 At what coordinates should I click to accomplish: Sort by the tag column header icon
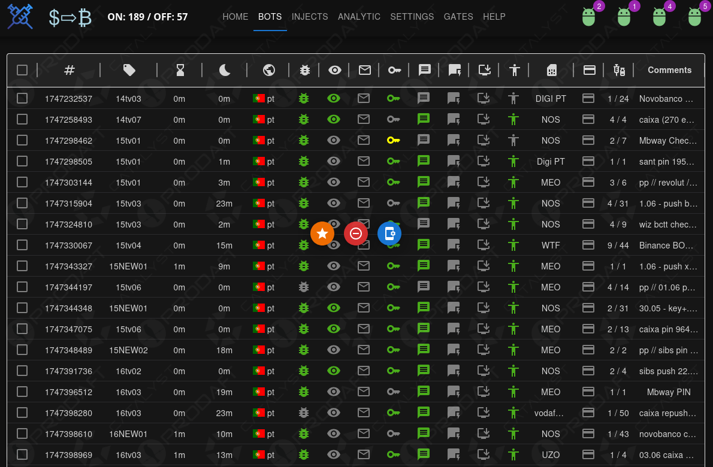click(129, 70)
